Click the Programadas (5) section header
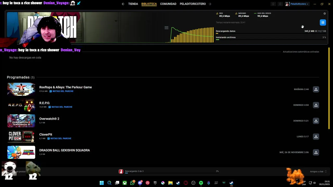This screenshot has width=333, height=187. click(x=21, y=77)
